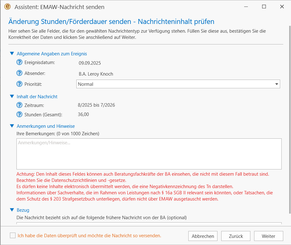Collapse Allgemeine Angaben zum Ereignis section

12,53
